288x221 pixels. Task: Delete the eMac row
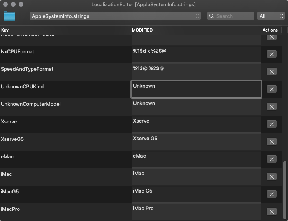point(272,159)
